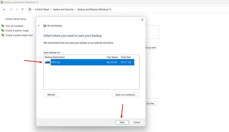Screen dimensions: 229x132
Task: Click the Back up now button behind dialog
Action: pyautogui.click(x=151, y=47)
